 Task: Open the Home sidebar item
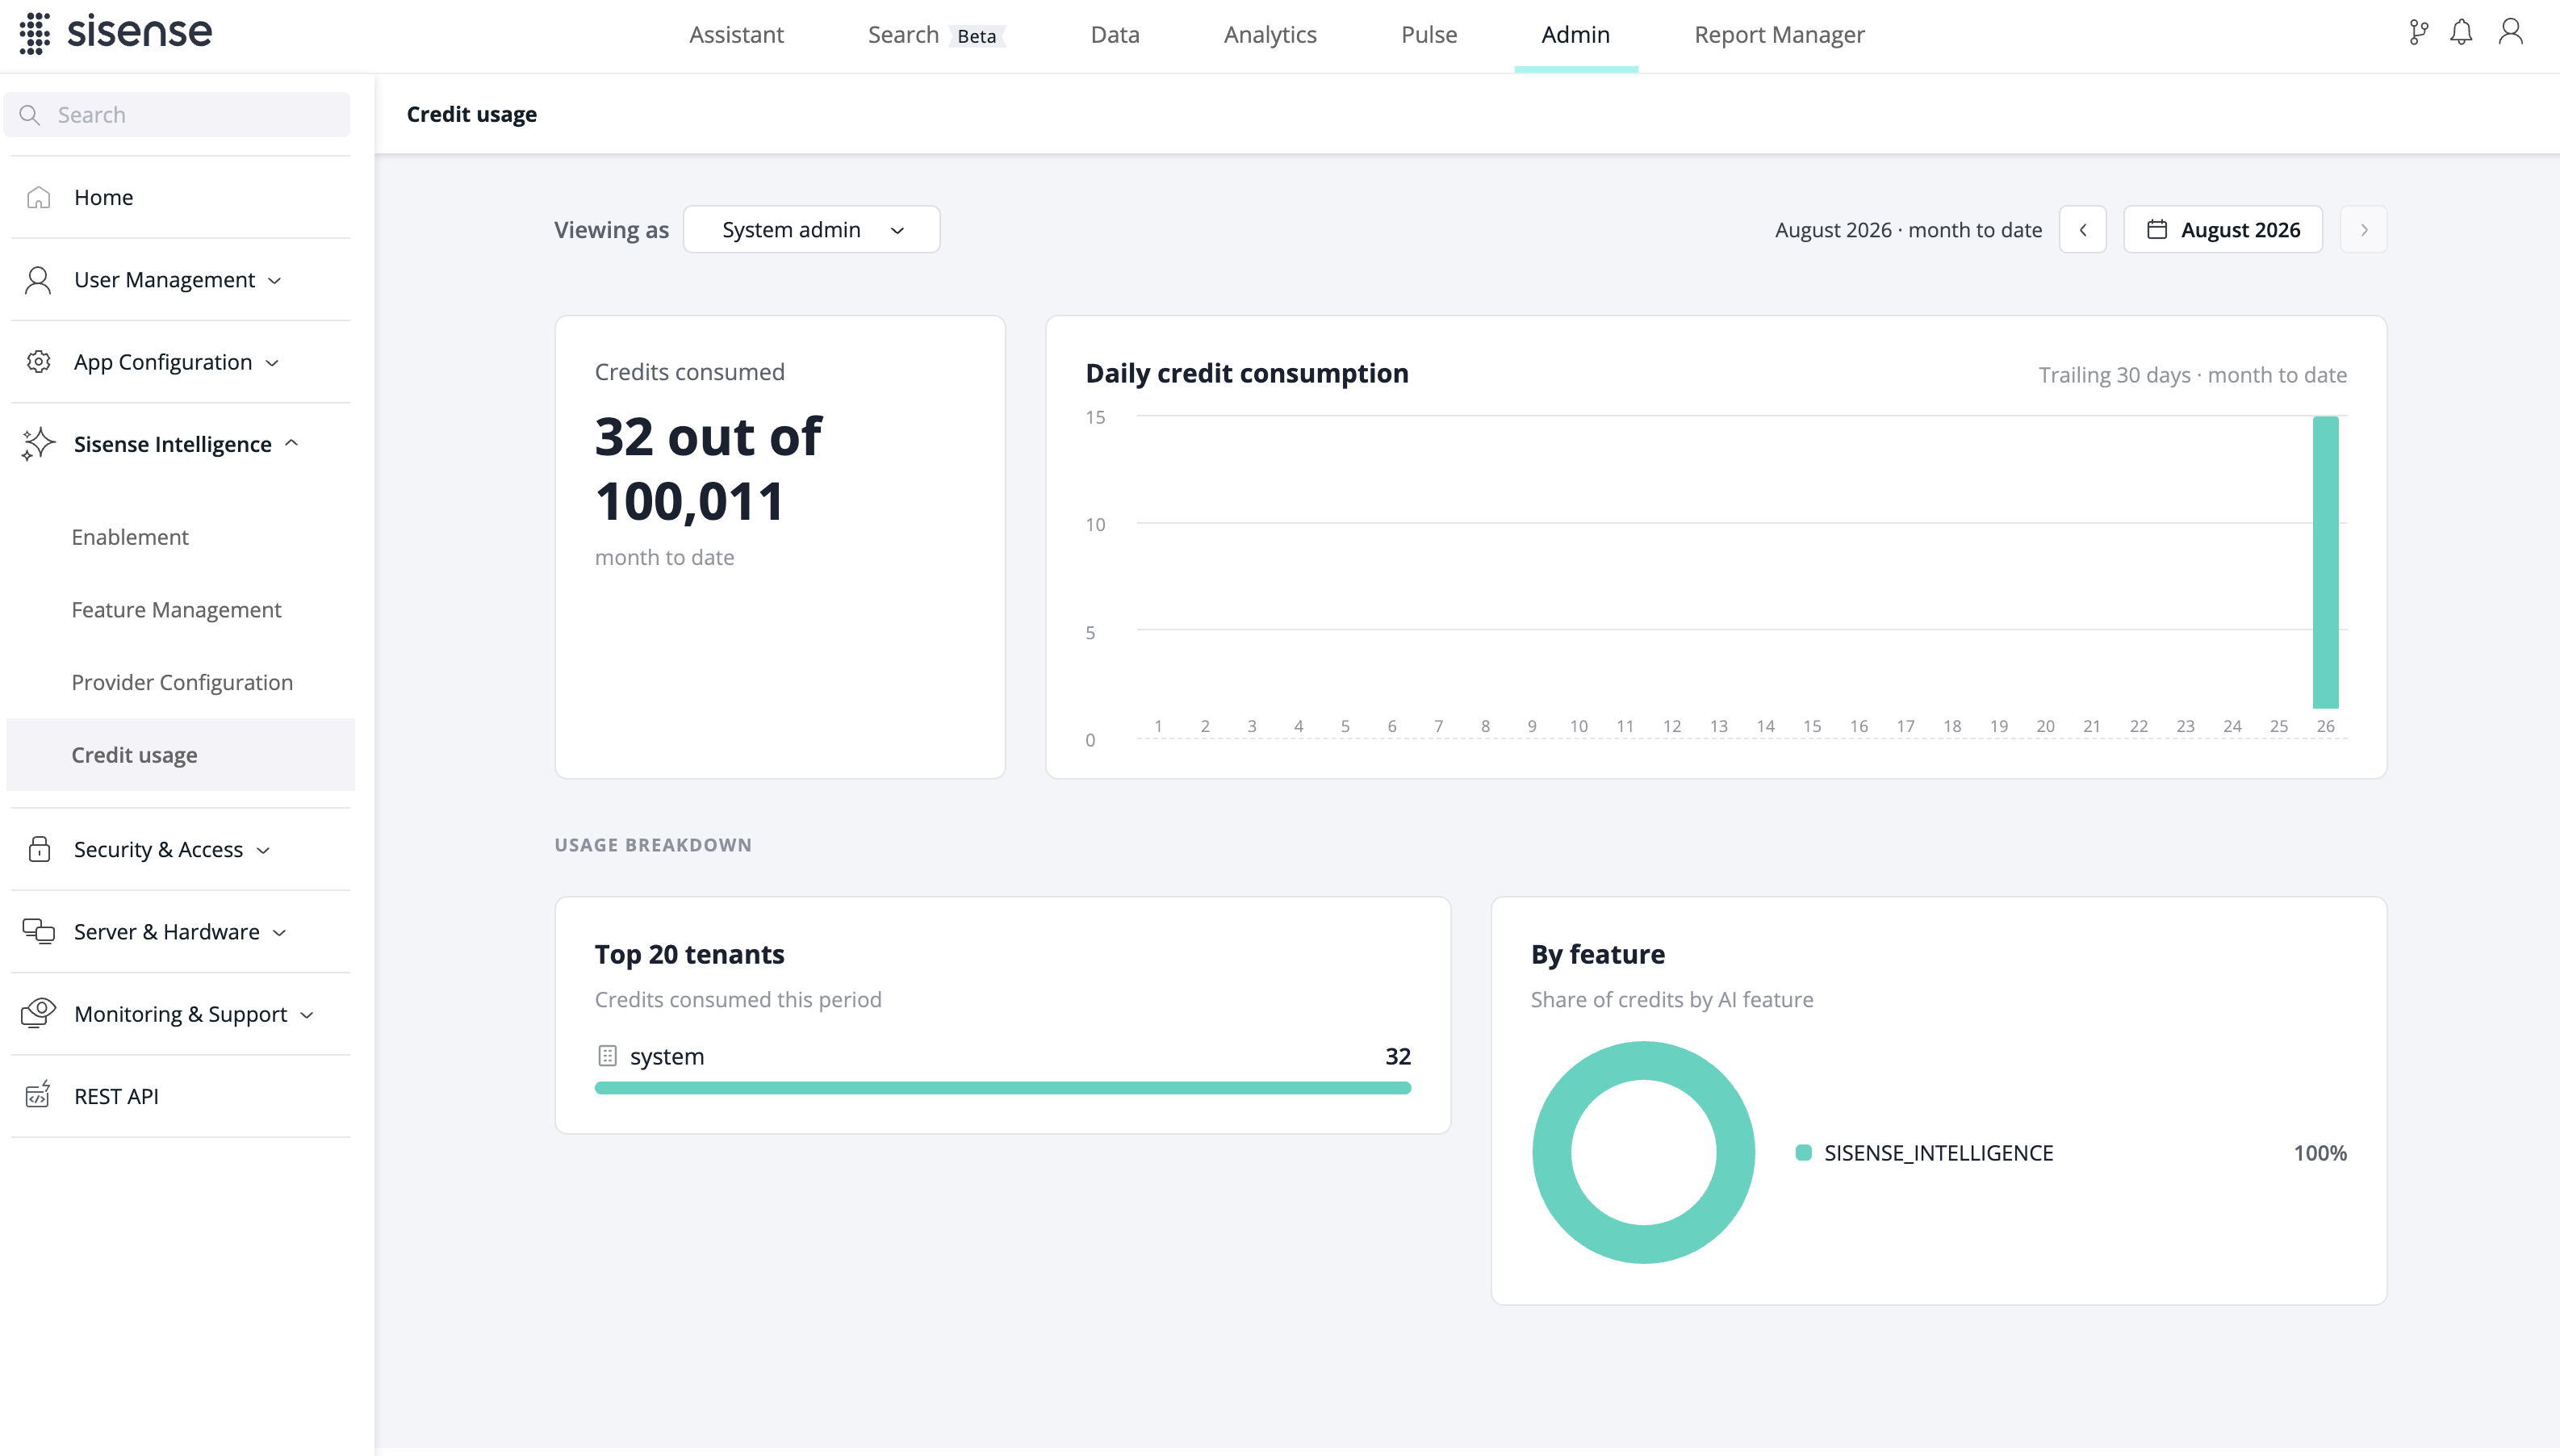[180, 197]
